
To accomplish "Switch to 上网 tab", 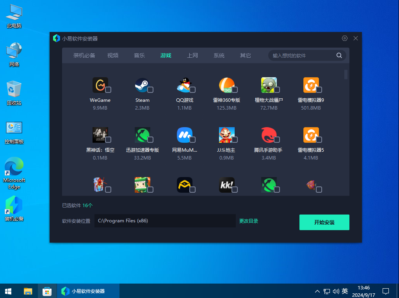I will [192, 55].
